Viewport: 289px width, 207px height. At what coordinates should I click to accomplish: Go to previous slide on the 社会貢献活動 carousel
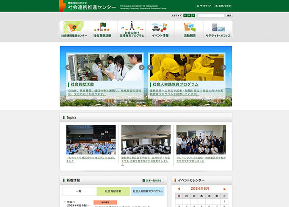[x=68, y=67]
